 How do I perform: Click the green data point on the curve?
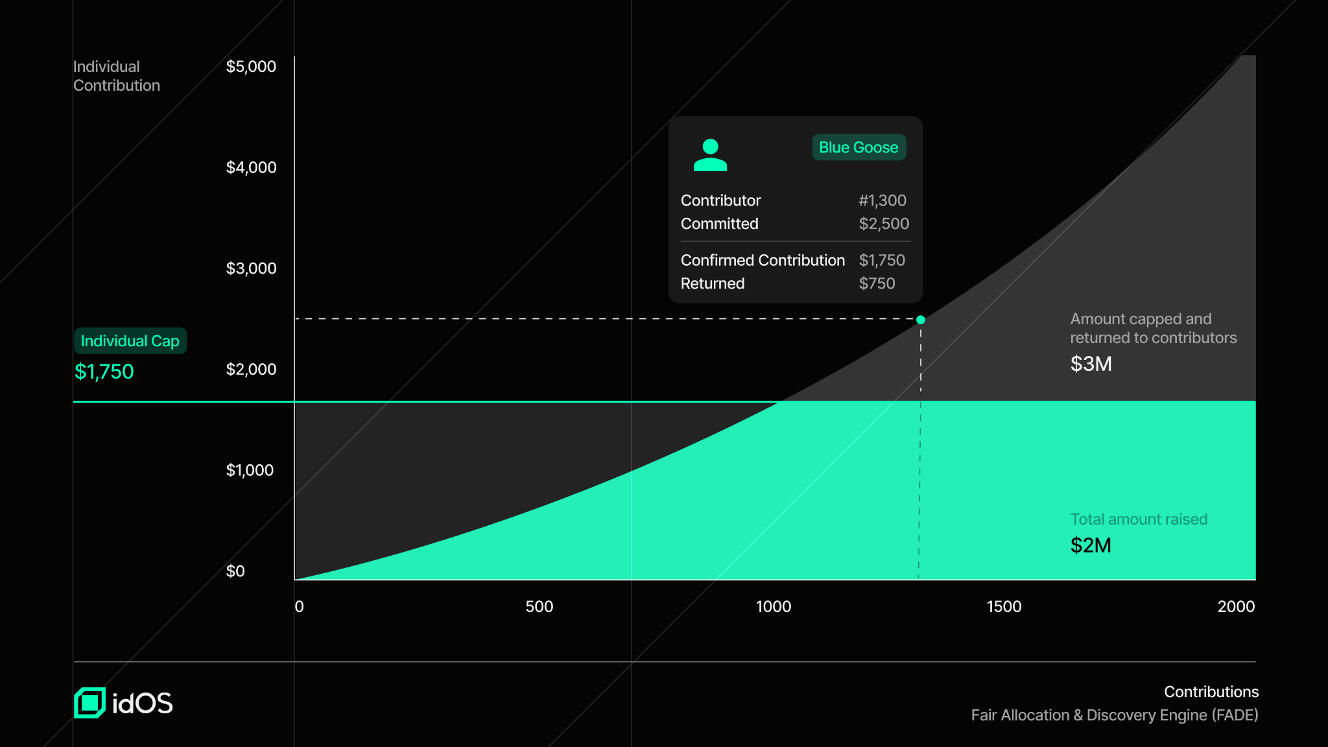tap(921, 320)
